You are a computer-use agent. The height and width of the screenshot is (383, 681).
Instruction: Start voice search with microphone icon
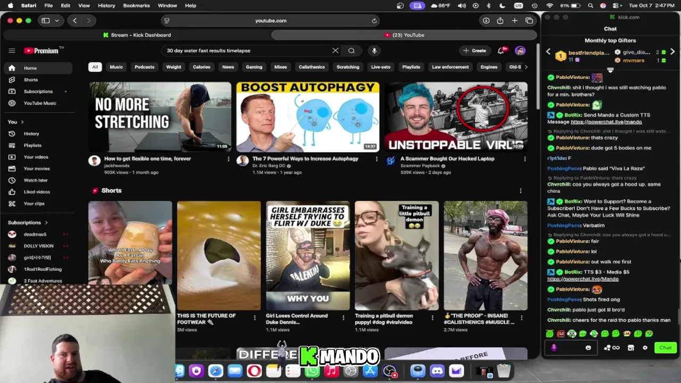(x=374, y=51)
